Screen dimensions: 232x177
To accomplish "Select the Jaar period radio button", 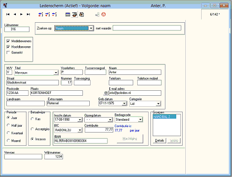I will [x=8, y=118].
